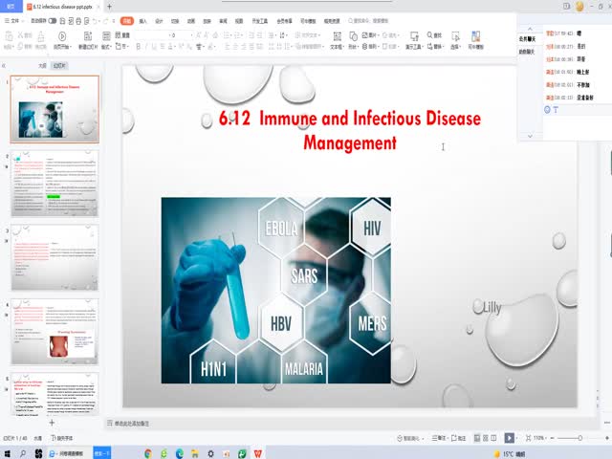Open the rice-husk template button
The height and width of the screenshot is (459, 612).
coord(476,40)
